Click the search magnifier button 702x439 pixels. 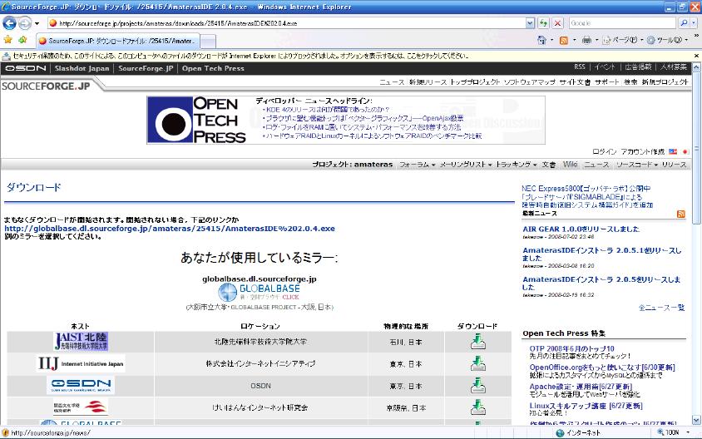[x=683, y=23]
